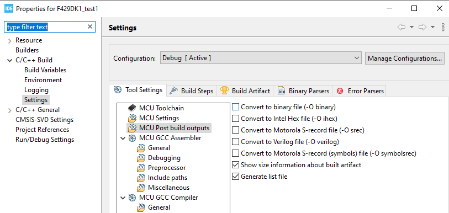This screenshot has height=213, width=449.
Task: Open the back history dropdown arrow
Action: coord(412,27)
